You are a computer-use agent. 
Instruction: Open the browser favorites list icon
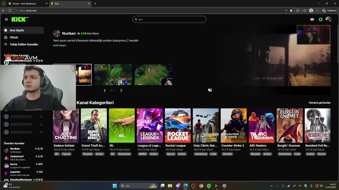pos(305,11)
